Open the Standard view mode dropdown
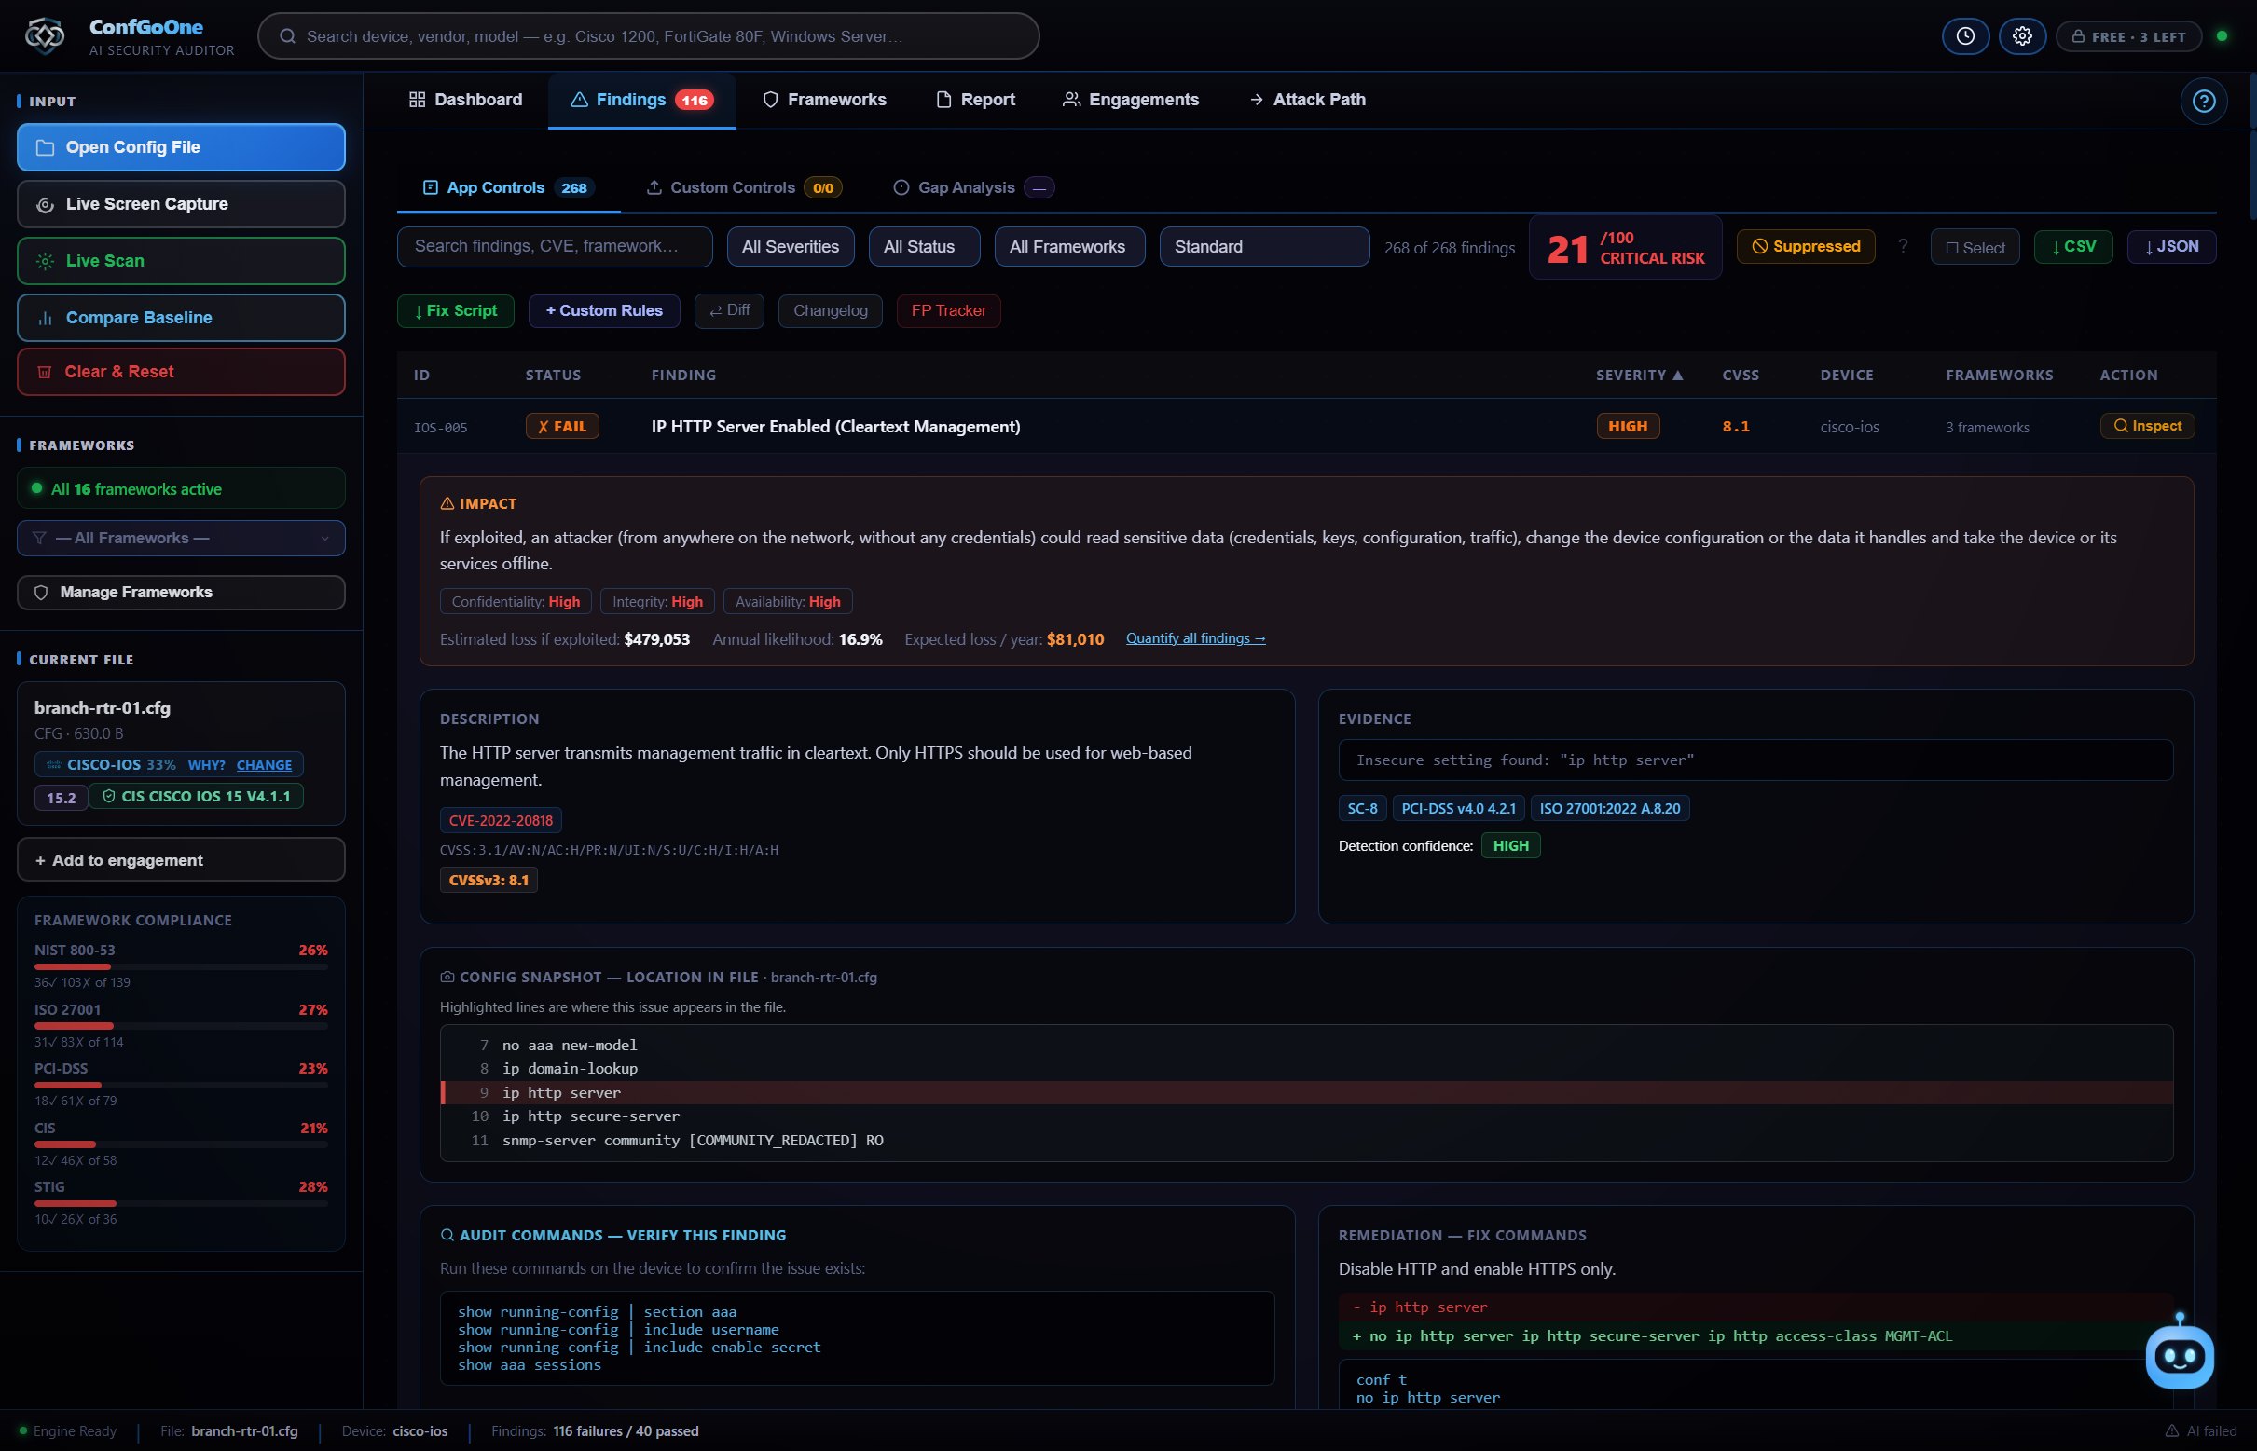The height and width of the screenshot is (1451, 2257). point(1264,247)
